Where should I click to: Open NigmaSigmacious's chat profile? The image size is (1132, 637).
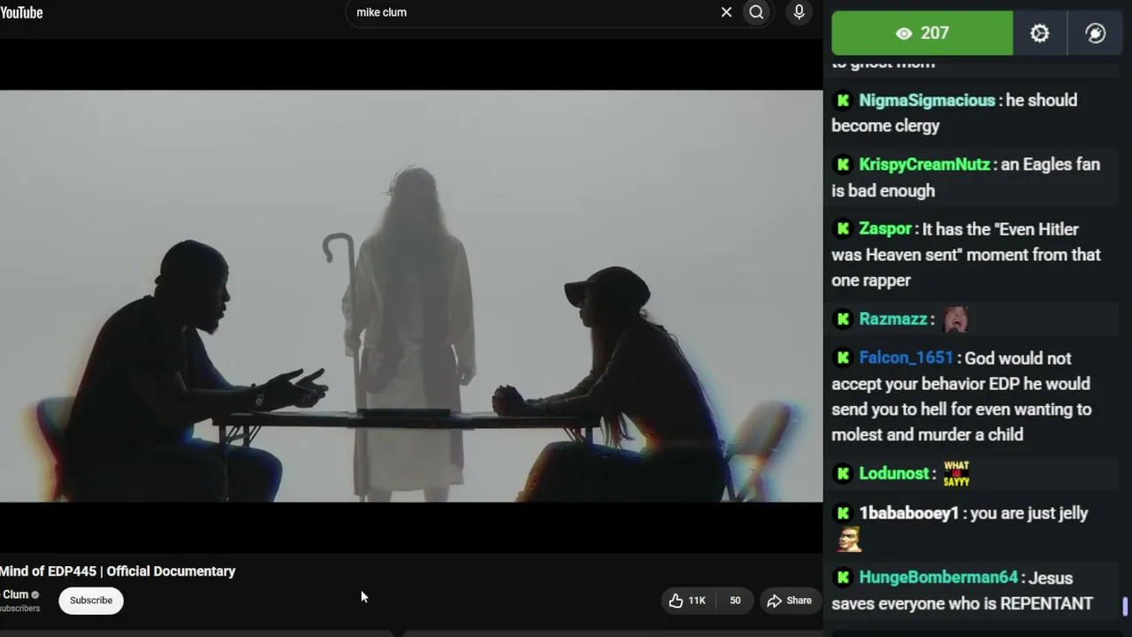click(927, 101)
